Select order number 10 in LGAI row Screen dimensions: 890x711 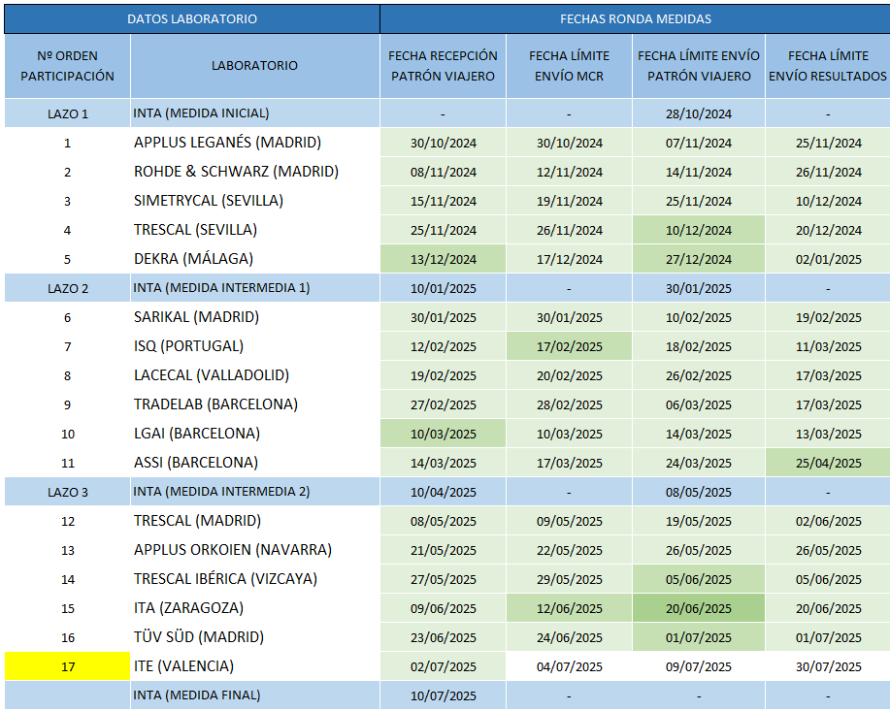68,434
